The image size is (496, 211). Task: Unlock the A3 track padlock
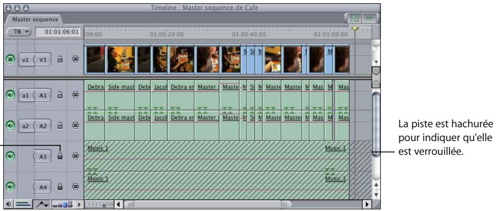pyautogui.click(x=60, y=156)
